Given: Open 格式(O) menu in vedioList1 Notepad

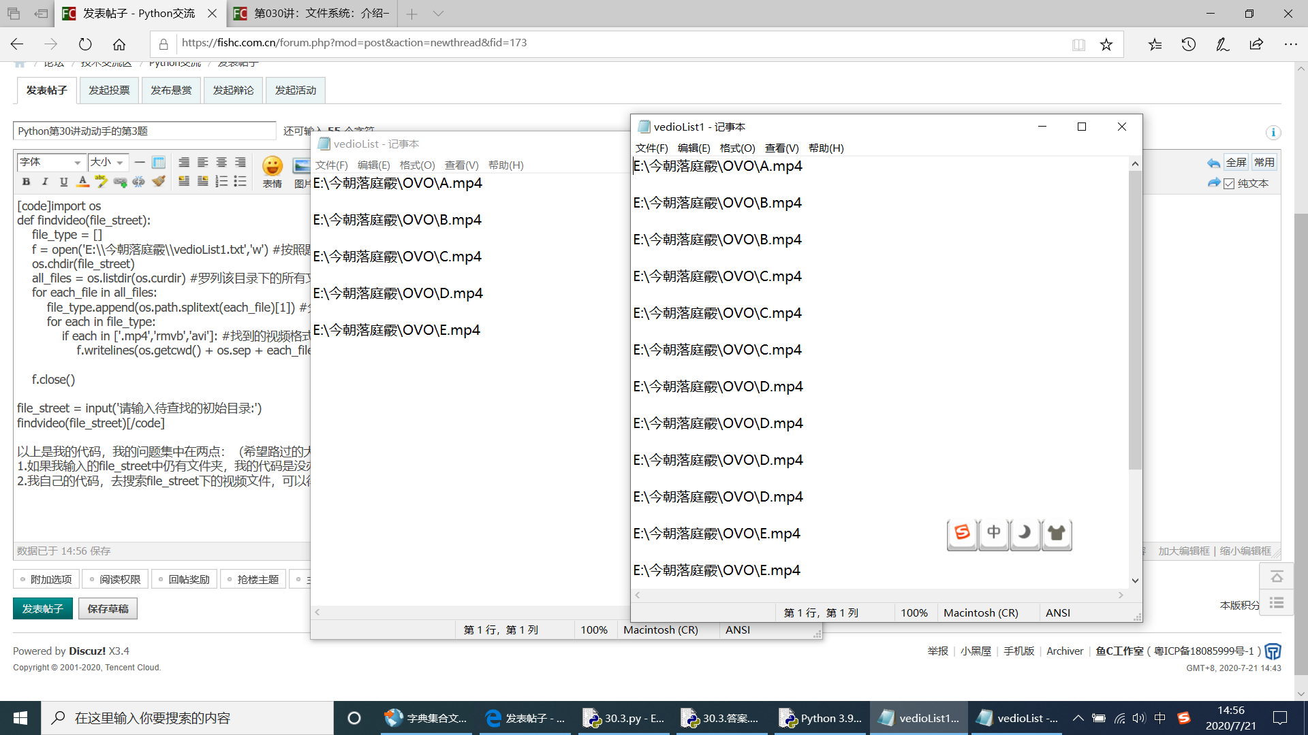Looking at the screenshot, I should [x=737, y=148].
